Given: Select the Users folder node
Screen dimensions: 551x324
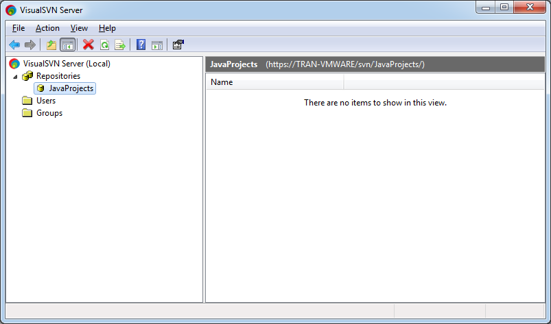Looking at the screenshot, I should tap(46, 101).
